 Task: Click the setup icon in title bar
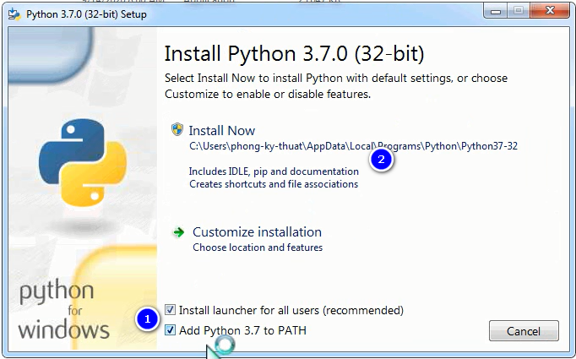[14, 14]
